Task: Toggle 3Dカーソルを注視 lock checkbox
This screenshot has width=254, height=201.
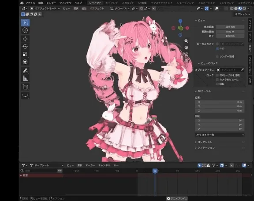Action: pyautogui.click(x=217, y=75)
